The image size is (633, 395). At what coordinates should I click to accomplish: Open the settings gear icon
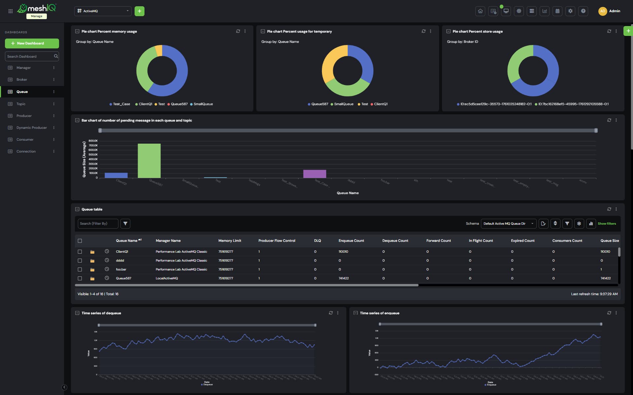[571, 11]
